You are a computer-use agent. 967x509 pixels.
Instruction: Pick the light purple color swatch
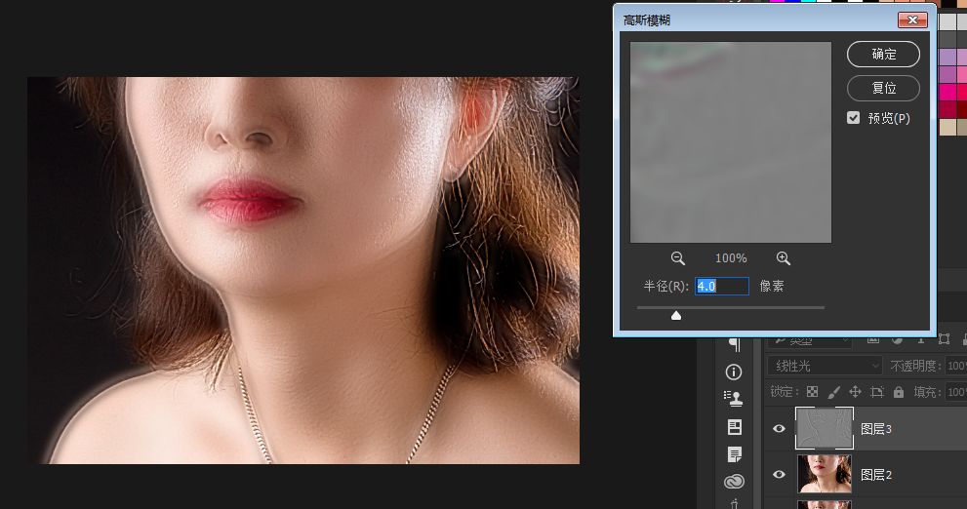(947, 58)
